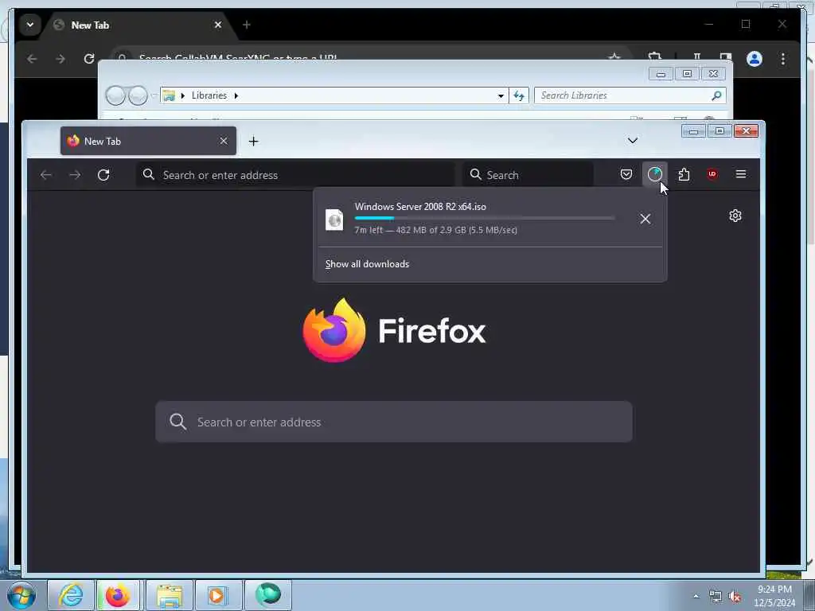Viewport: 815px width, 611px height.
Task: Go forward in Chrome window
Action: click(x=60, y=59)
